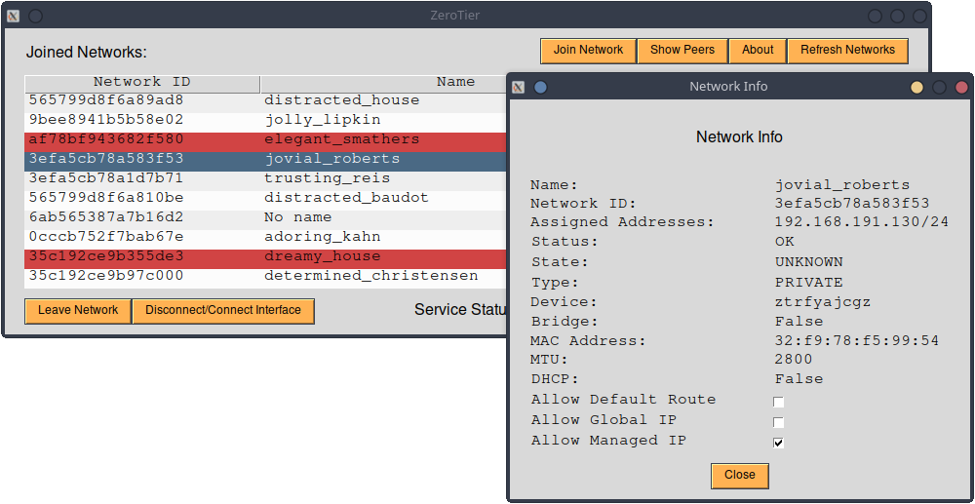
Task: Click the Status value OK
Action: pyautogui.click(x=785, y=242)
